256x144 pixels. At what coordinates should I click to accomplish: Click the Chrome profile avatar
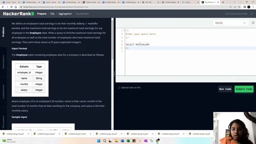pyautogui.click(x=249, y=7)
